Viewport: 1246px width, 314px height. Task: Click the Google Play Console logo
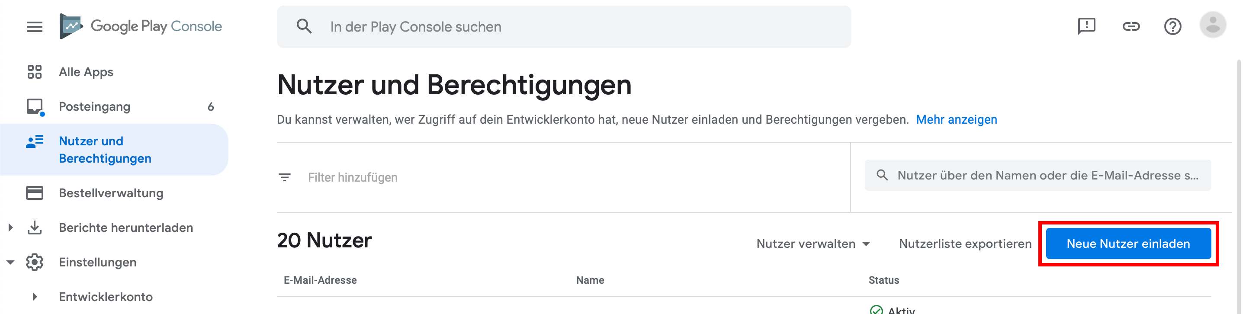[140, 26]
